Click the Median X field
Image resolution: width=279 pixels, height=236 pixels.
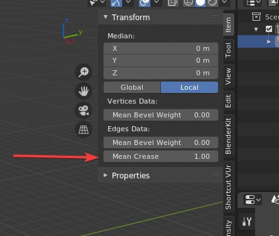(x=161, y=48)
